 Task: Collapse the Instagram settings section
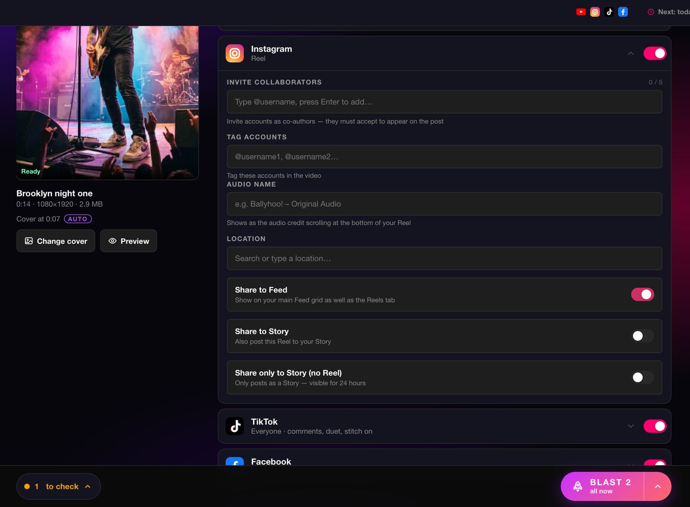[x=630, y=53]
